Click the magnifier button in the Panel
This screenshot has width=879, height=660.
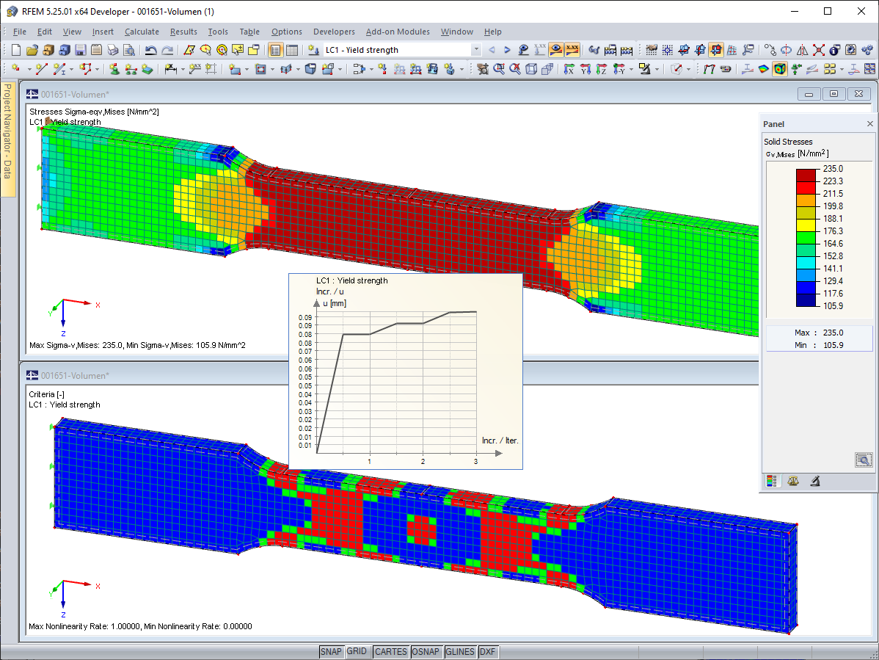[864, 460]
